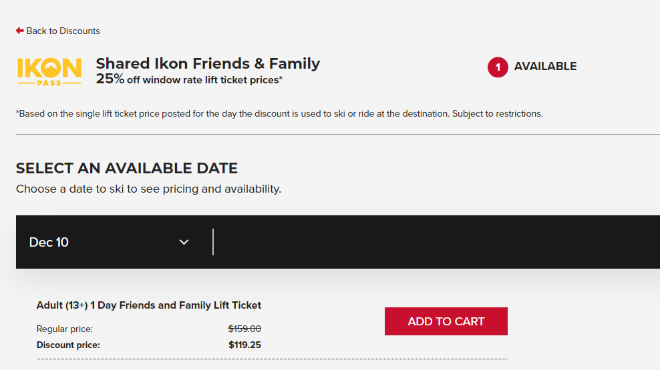Click the Select An Available Date heading
The image size is (660, 370).
127,168
